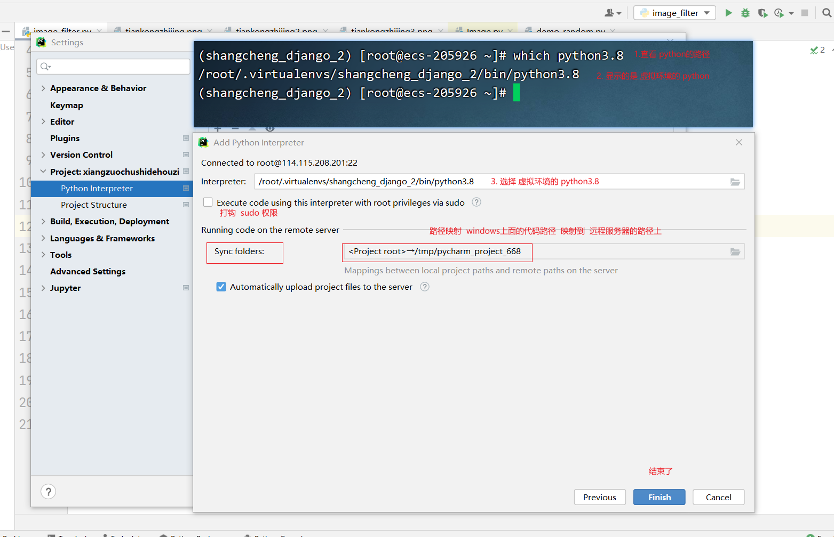The height and width of the screenshot is (537, 834).
Task: Start debugging with the Debug icon
Action: click(x=745, y=12)
